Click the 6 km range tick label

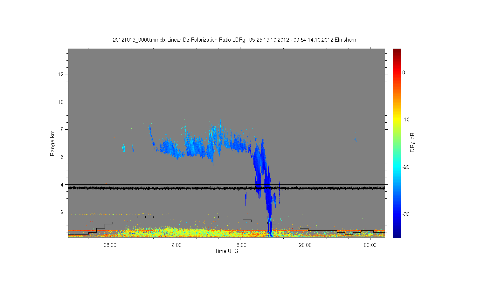point(62,157)
